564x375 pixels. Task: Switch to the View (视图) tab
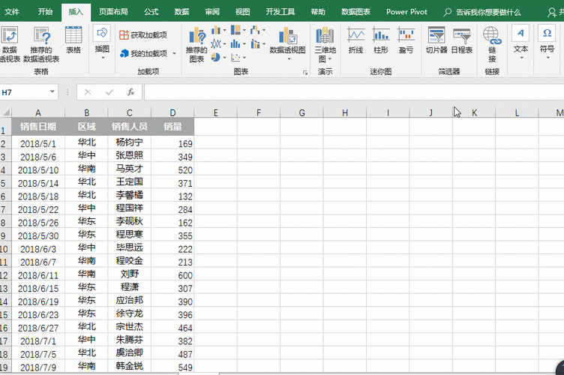tap(242, 12)
